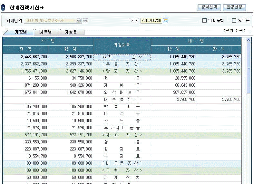This screenshot has width=254, height=184.
Task: Open the calendar picker next to 기간
Action: (x=165, y=21)
